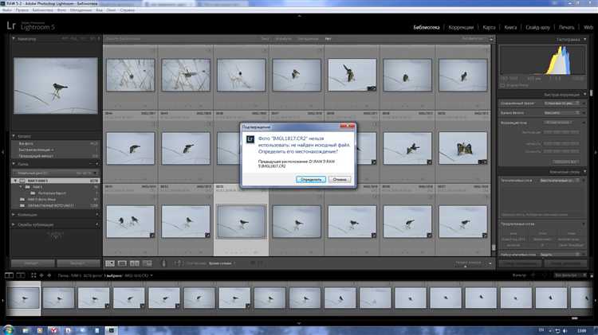This screenshot has height=335, width=598.
Task: Open the Library module tab
Action: [x=427, y=27]
